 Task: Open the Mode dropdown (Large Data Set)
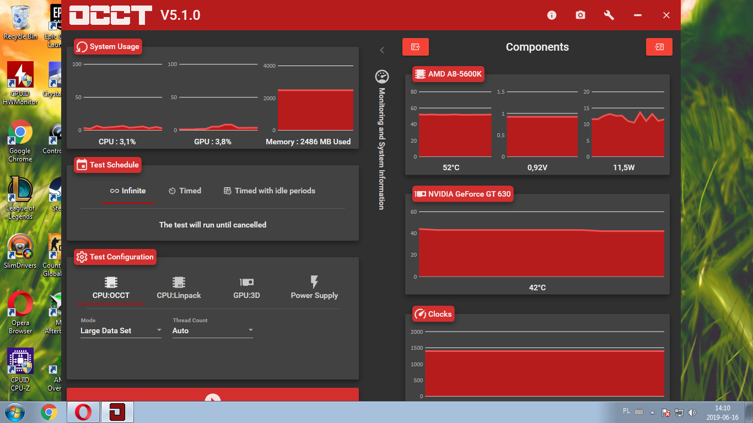point(121,331)
